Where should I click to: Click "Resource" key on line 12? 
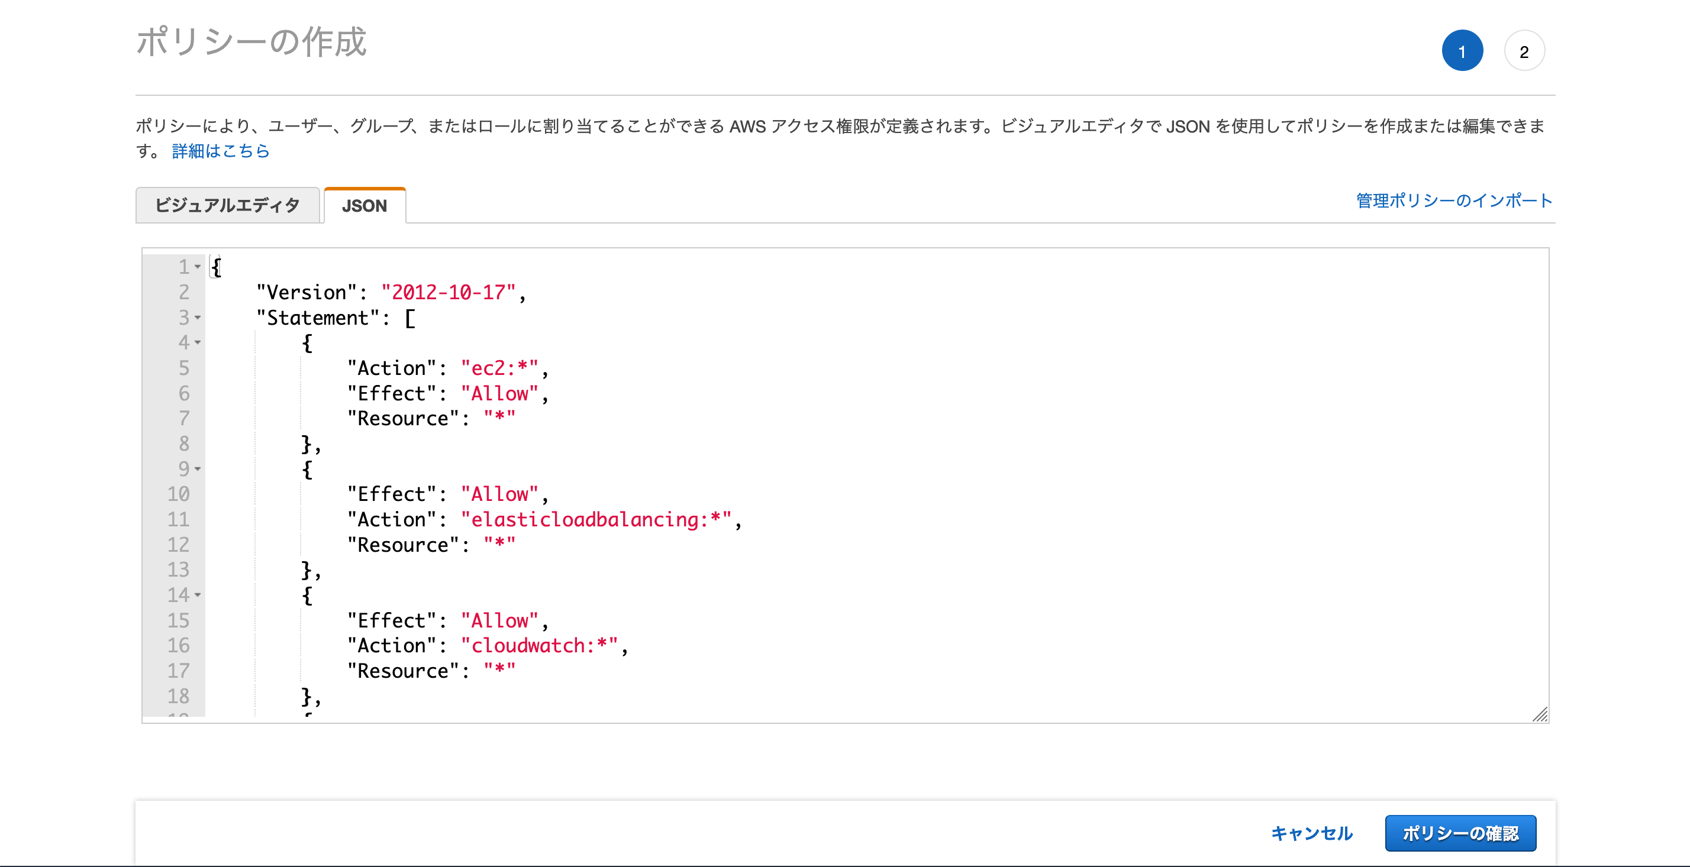[x=403, y=545]
